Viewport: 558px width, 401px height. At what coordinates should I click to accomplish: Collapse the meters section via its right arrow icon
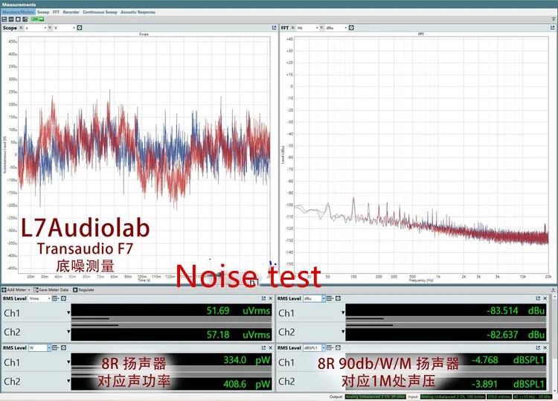[x=554, y=290]
